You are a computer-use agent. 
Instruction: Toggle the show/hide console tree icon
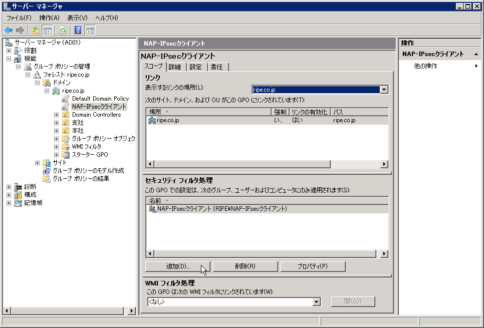[47, 30]
